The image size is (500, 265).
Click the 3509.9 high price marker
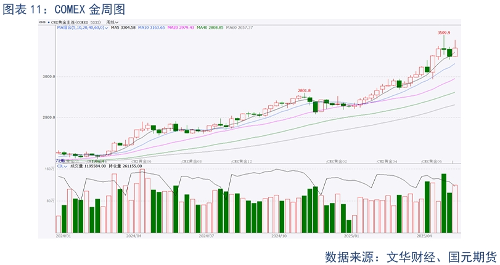(443, 33)
